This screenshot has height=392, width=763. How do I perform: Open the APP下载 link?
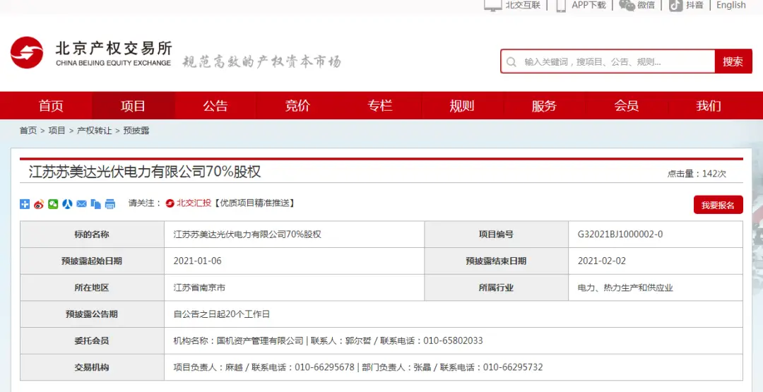coord(588,5)
